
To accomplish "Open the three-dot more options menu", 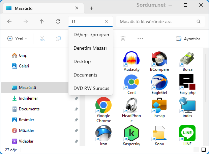I will tap(140, 39).
